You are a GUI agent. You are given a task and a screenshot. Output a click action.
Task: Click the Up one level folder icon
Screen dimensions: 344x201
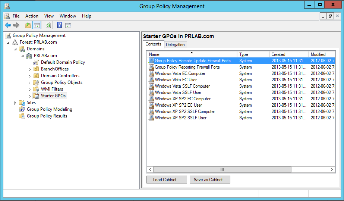click(x=28, y=25)
